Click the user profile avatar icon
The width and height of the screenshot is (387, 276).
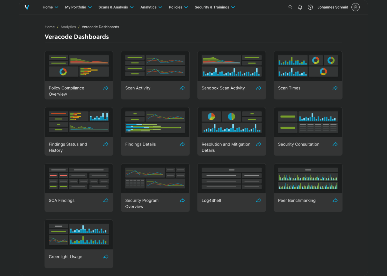[x=356, y=7]
